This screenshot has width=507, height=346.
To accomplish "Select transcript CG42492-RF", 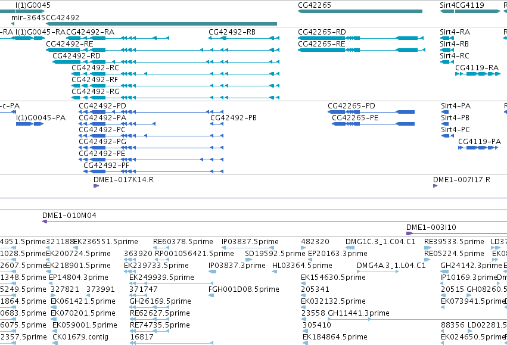I will (x=176, y=86).
